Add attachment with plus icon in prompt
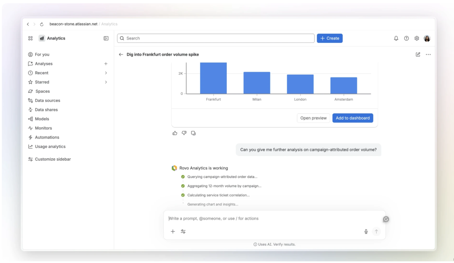Image resolution: width=454 pixels, height=263 pixels. [x=173, y=231]
